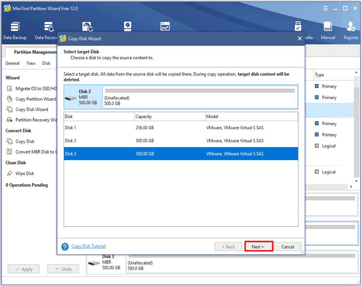Click Disk 3 preview drive icon in wizard
This screenshot has height=286, width=362.
tap(70, 98)
